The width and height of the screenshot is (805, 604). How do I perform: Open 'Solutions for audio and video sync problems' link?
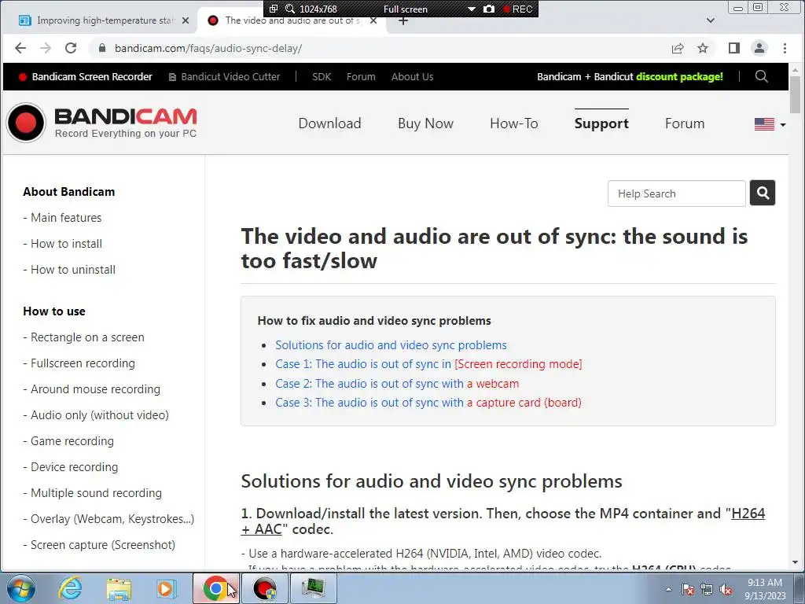pyautogui.click(x=391, y=345)
